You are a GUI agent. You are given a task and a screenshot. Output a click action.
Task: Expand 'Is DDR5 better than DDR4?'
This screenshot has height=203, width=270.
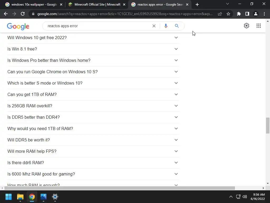point(93,117)
